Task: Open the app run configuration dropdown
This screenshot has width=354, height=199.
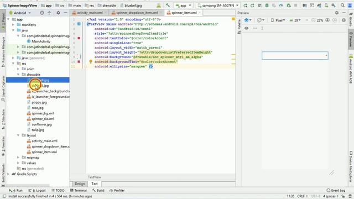Action: point(183,5)
